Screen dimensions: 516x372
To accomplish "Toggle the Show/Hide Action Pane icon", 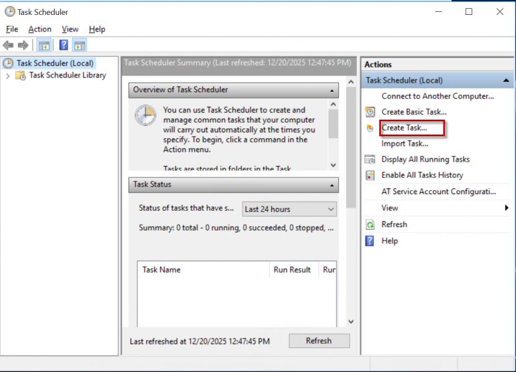I will [x=79, y=45].
